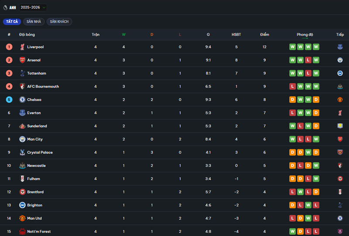This screenshot has height=236, width=349.
Task: Open the 2025-2026 season dropdown
Action: tap(33, 7)
